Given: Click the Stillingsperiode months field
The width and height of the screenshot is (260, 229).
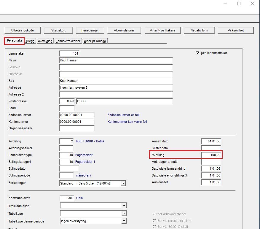Looking at the screenshot, I should coord(66,175).
